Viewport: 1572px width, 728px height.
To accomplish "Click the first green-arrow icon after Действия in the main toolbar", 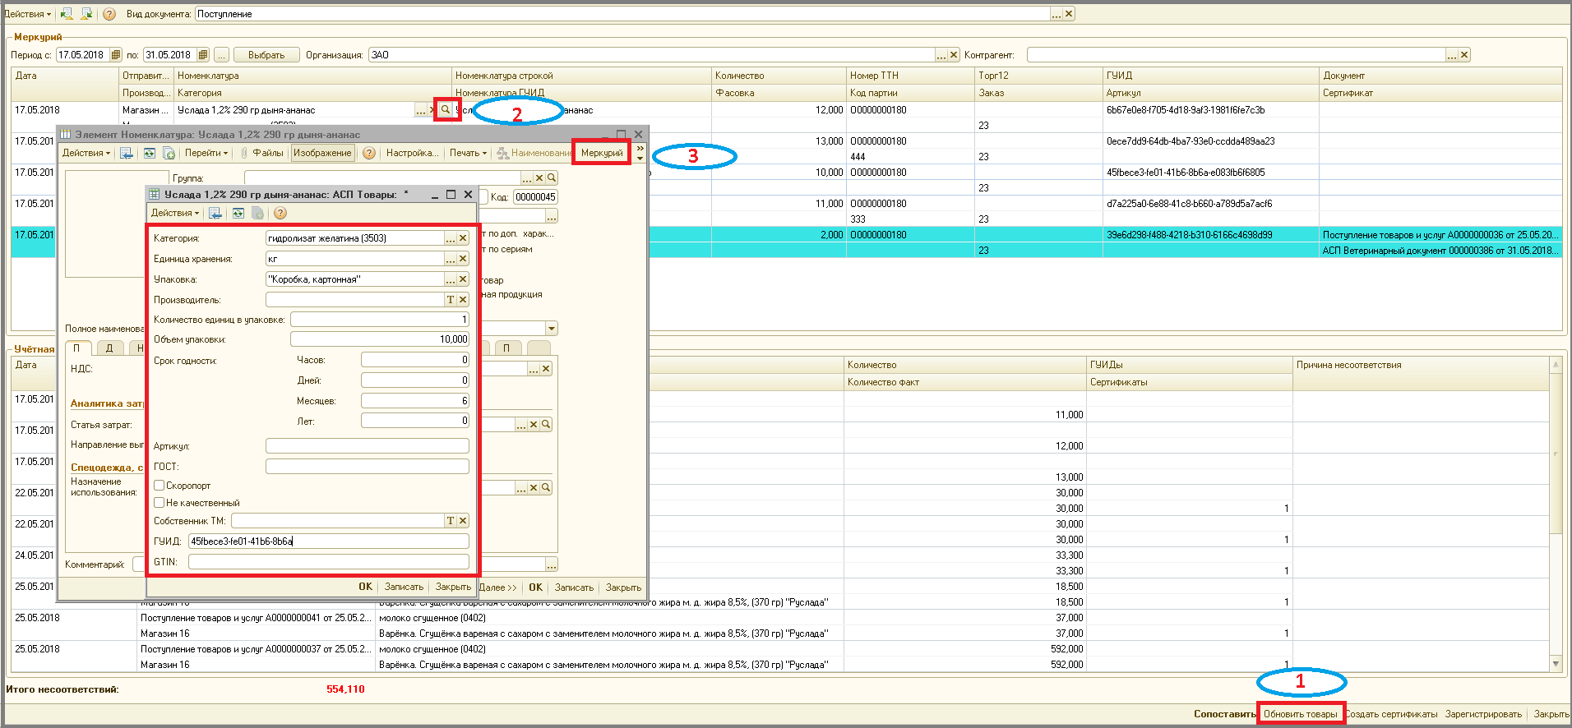I will click(x=67, y=14).
